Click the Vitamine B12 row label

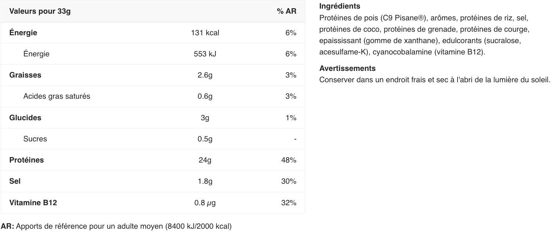[33, 203]
